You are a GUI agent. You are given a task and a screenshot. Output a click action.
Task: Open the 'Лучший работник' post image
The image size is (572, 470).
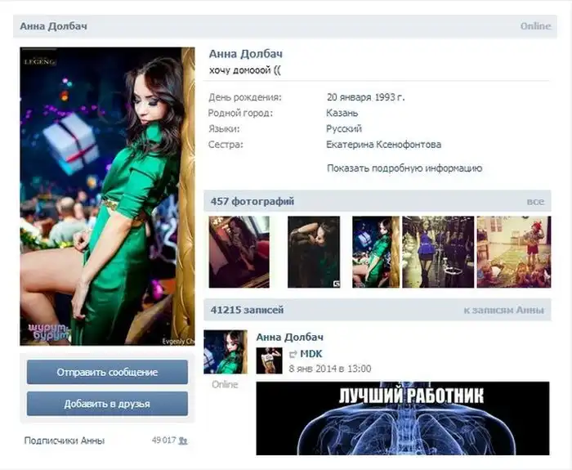click(404, 419)
